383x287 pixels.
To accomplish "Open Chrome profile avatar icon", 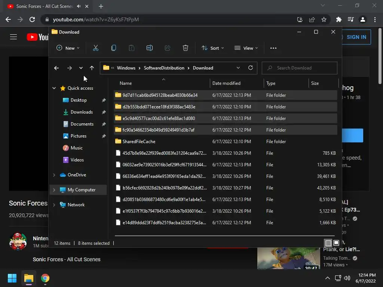I will tap(363, 19).
